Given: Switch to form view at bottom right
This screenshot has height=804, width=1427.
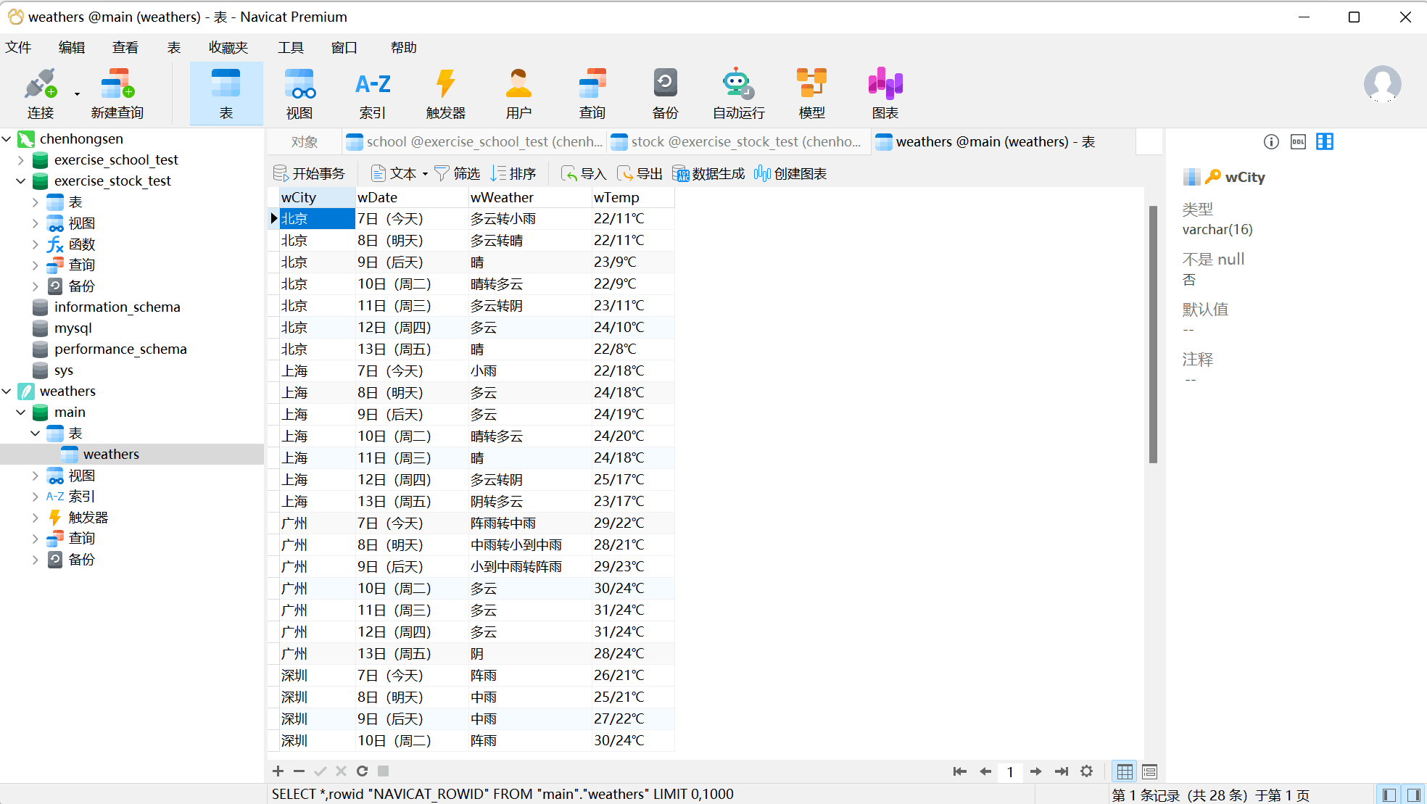Looking at the screenshot, I should 1149,771.
